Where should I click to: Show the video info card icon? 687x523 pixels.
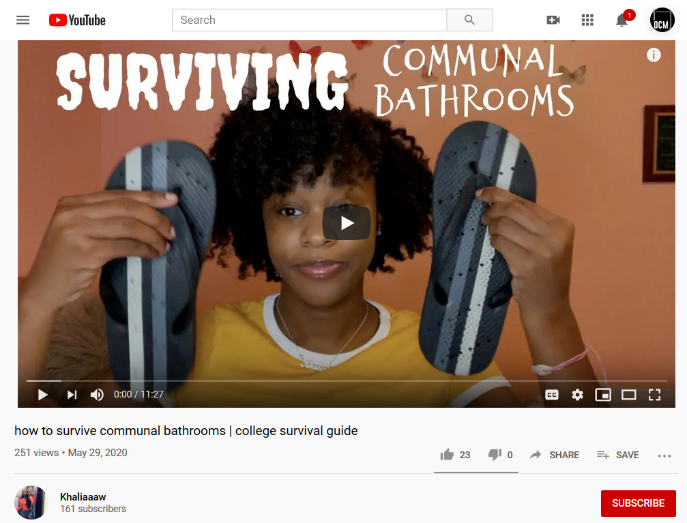654,55
